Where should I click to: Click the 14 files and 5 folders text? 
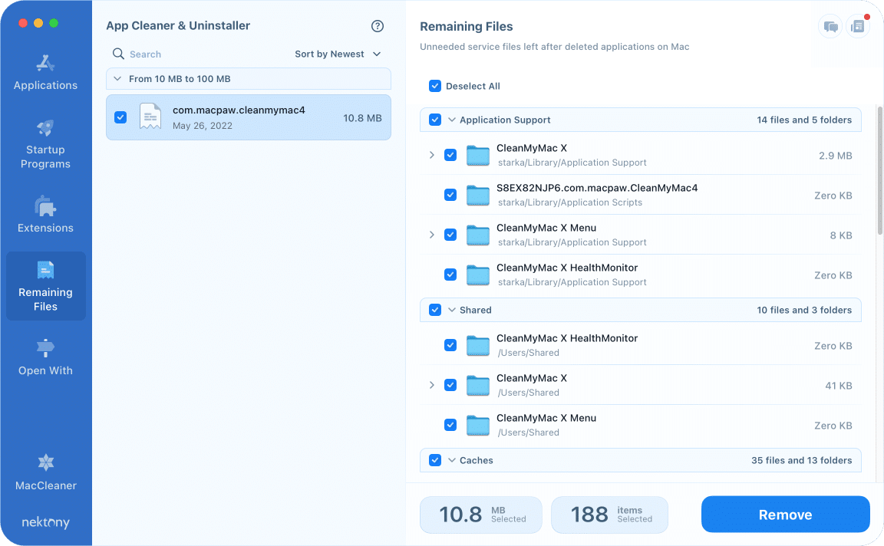[804, 120]
